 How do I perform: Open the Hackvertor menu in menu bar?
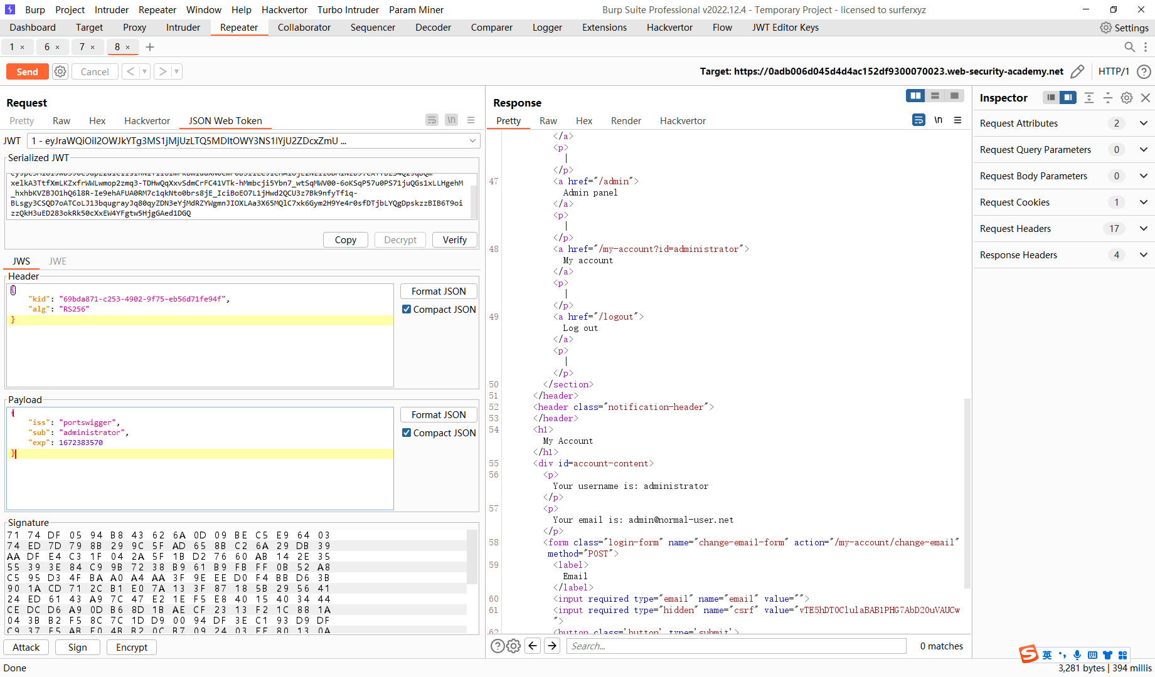[284, 9]
